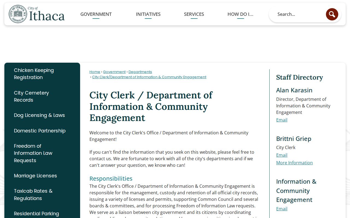Go to Chicken Keeping Registration page
The width and height of the screenshot is (350, 218).
point(34,74)
